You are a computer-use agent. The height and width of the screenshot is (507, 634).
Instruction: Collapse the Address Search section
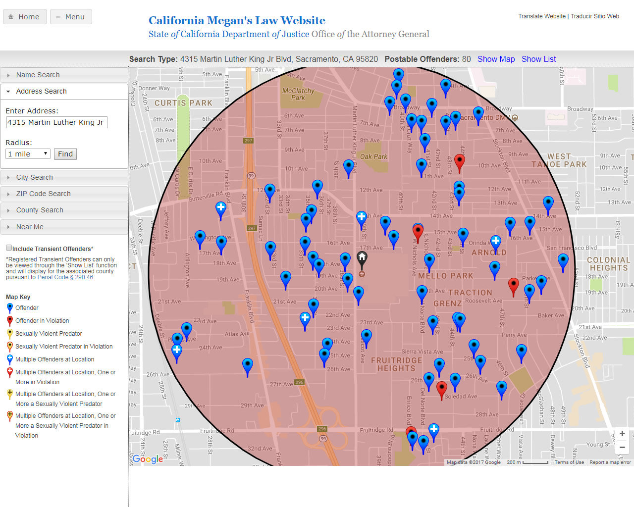click(x=64, y=91)
